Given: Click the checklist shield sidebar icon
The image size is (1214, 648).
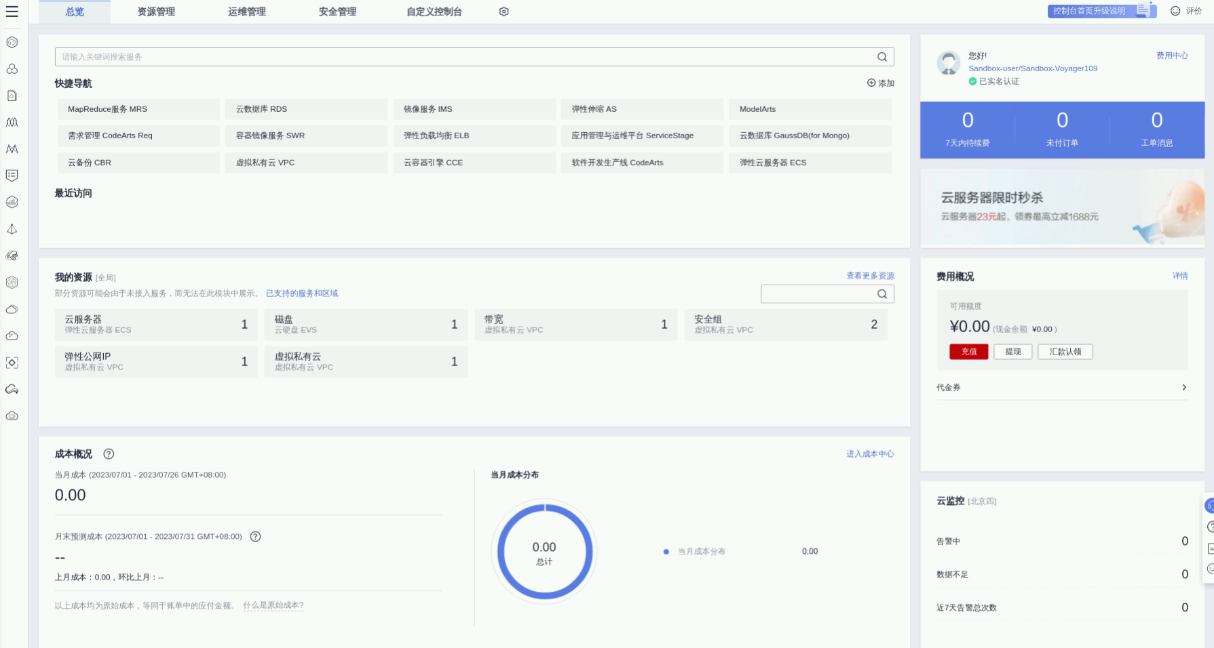Looking at the screenshot, I should [12, 176].
